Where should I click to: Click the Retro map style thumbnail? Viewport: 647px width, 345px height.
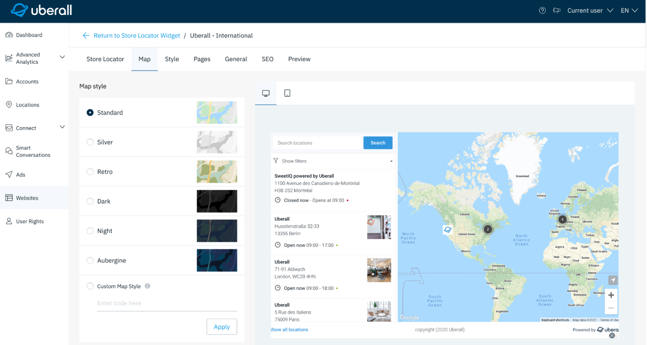click(217, 172)
